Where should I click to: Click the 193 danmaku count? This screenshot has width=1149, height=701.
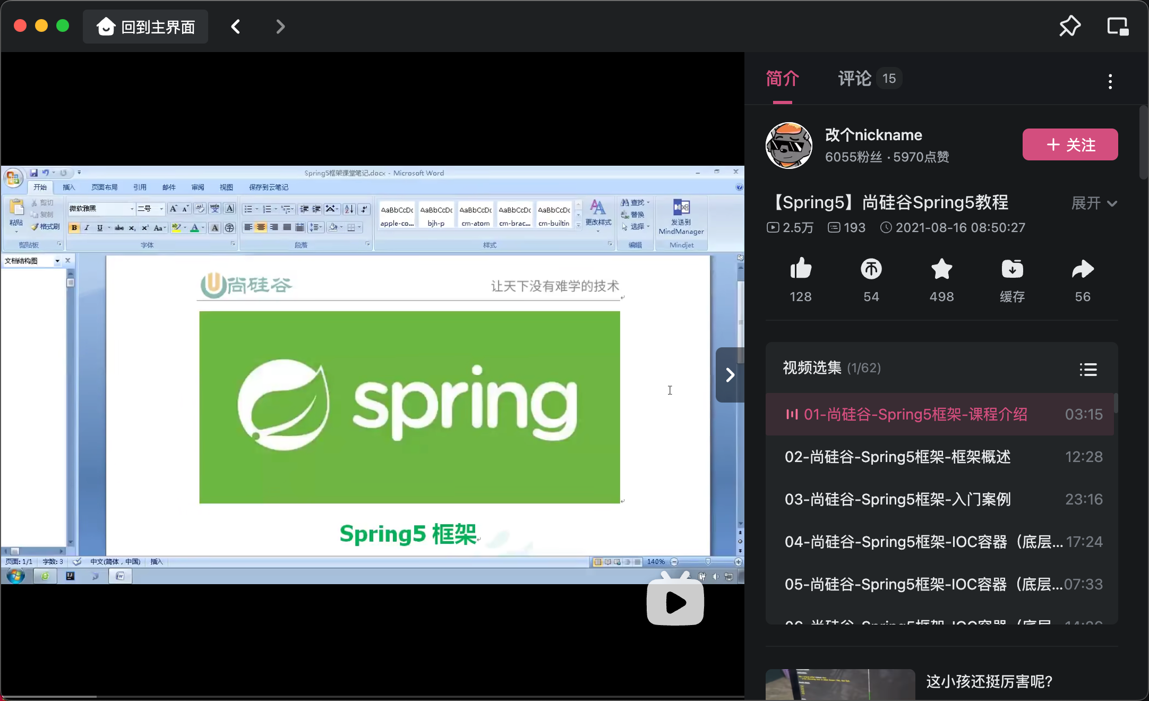pyautogui.click(x=846, y=227)
